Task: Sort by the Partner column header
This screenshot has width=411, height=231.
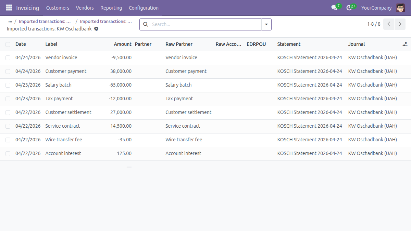Action: click(x=143, y=44)
